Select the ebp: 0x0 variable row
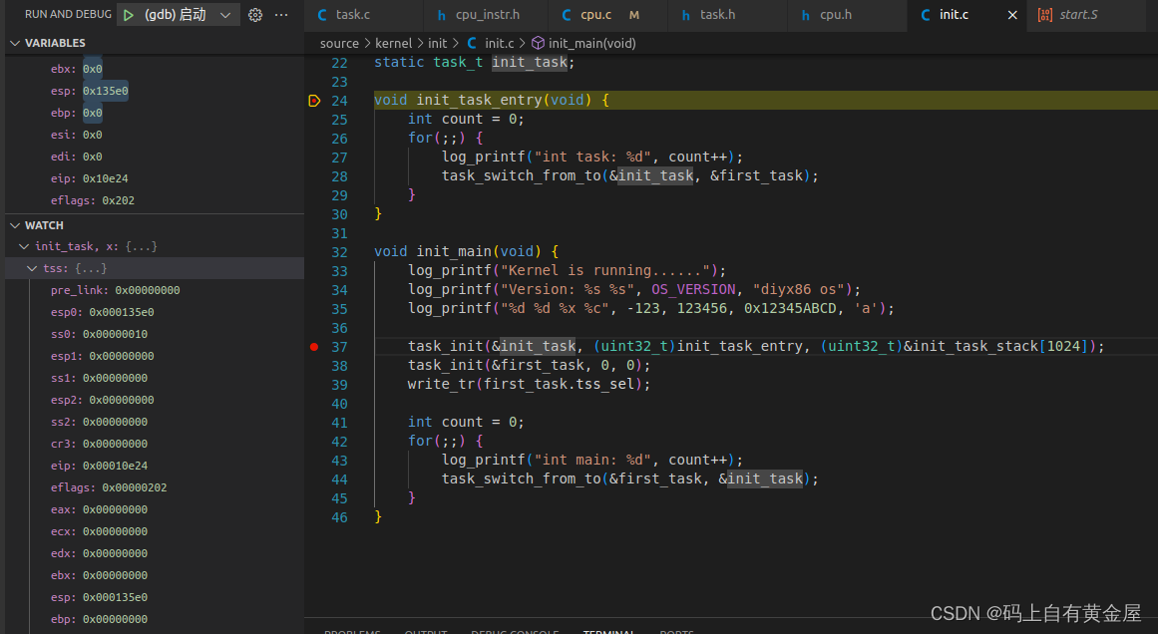1158x634 pixels. coord(155,113)
